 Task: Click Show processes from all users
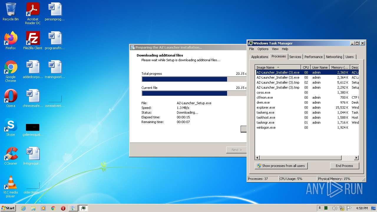[281, 166]
